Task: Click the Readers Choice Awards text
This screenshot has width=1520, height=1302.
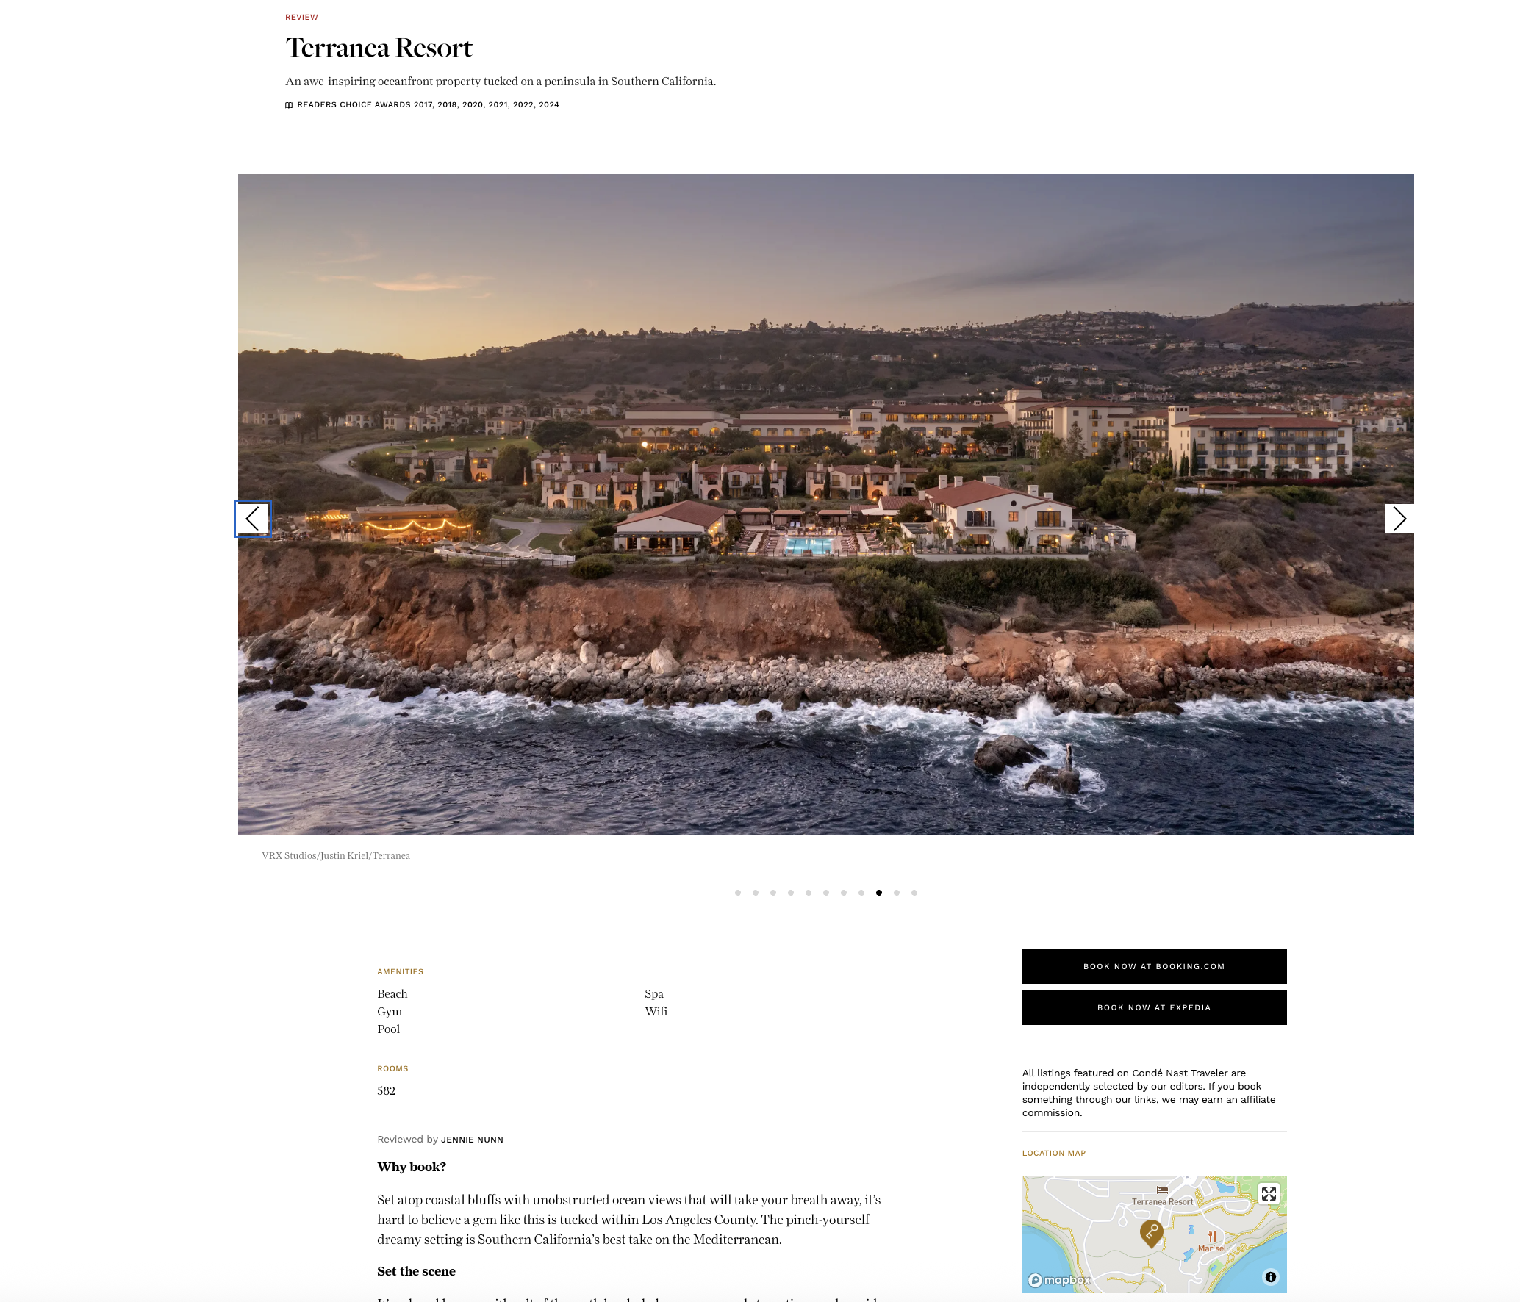Action: [428, 105]
